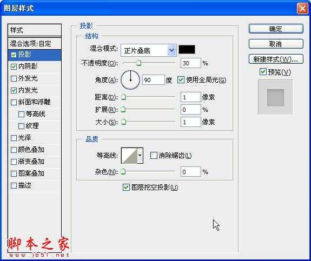Screen dimensions: 311x261
Task: Select the 投影 row label
Action: pyautogui.click(x=24, y=55)
